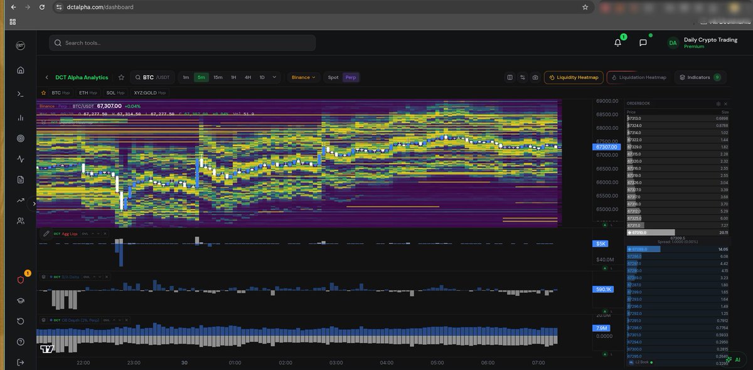The height and width of the screenshot is (370, 753).
Task: Click the circular refresh icon in sidebar
Action: tap(21, 321)
